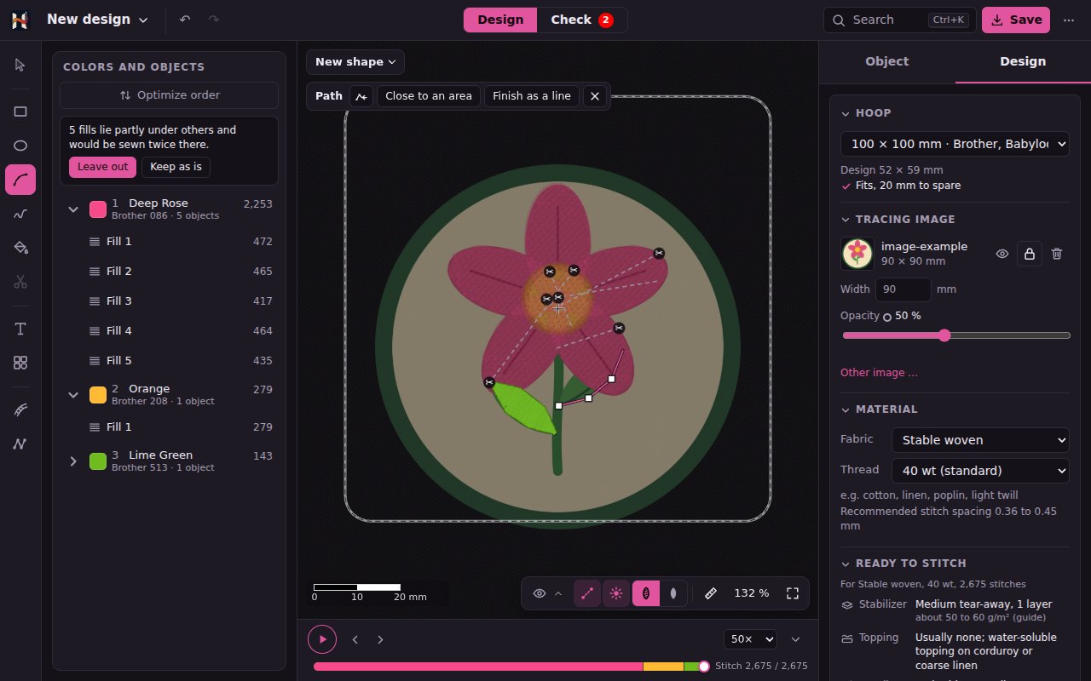The image size is (1091, 681).
Task: Open the New design title menu
Action: 97,20
